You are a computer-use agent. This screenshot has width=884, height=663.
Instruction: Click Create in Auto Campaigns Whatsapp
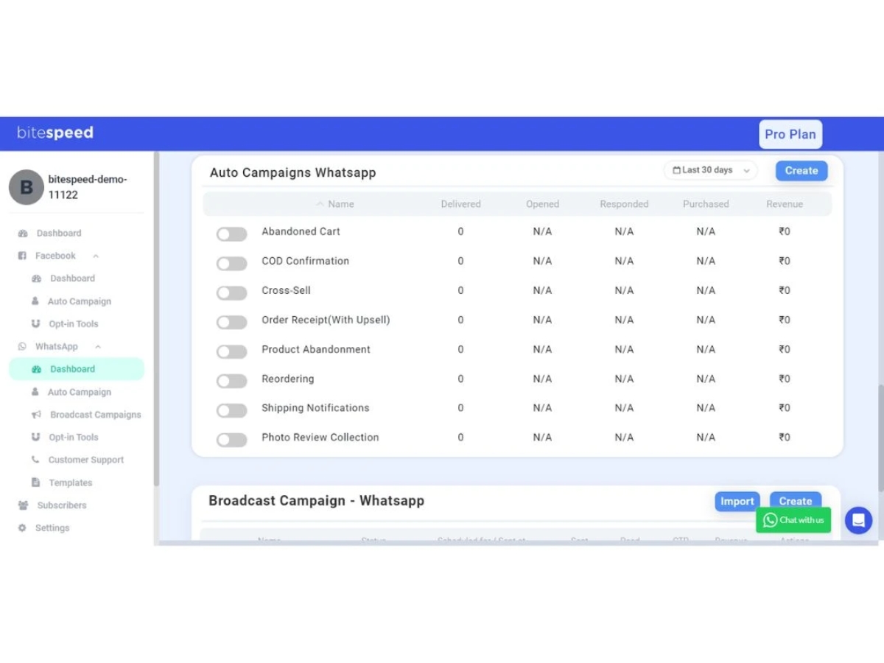tap(801, 171)
